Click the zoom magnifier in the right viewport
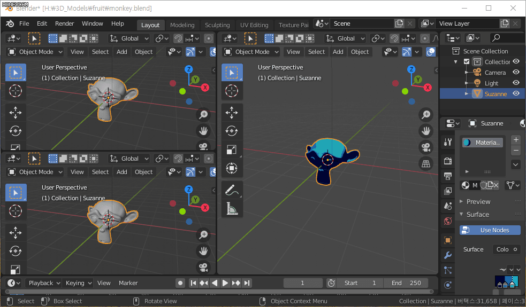The height and width of the screenshot is (307, 526). click(x=426, y=114)
